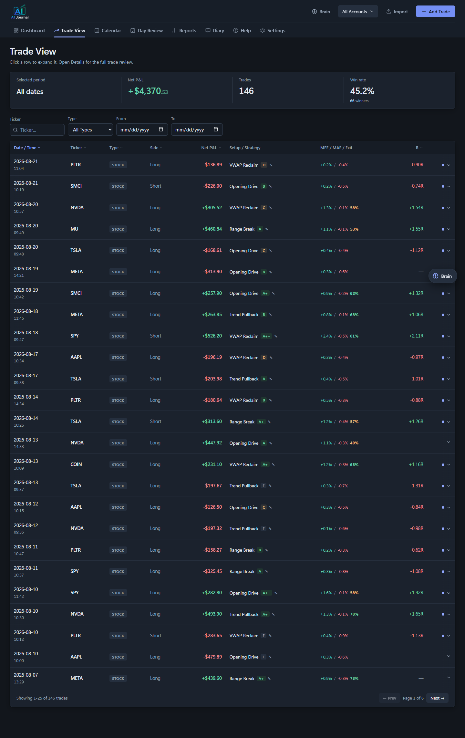Open the Help tab
Image resolution: width=465 pixels, height=738 pixels.
pos(242,30)
